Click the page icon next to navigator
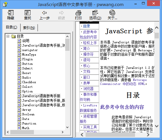Image resolution: width=162 pixels, height=140 pixels. pyautogui.click(x=19, y=50)
